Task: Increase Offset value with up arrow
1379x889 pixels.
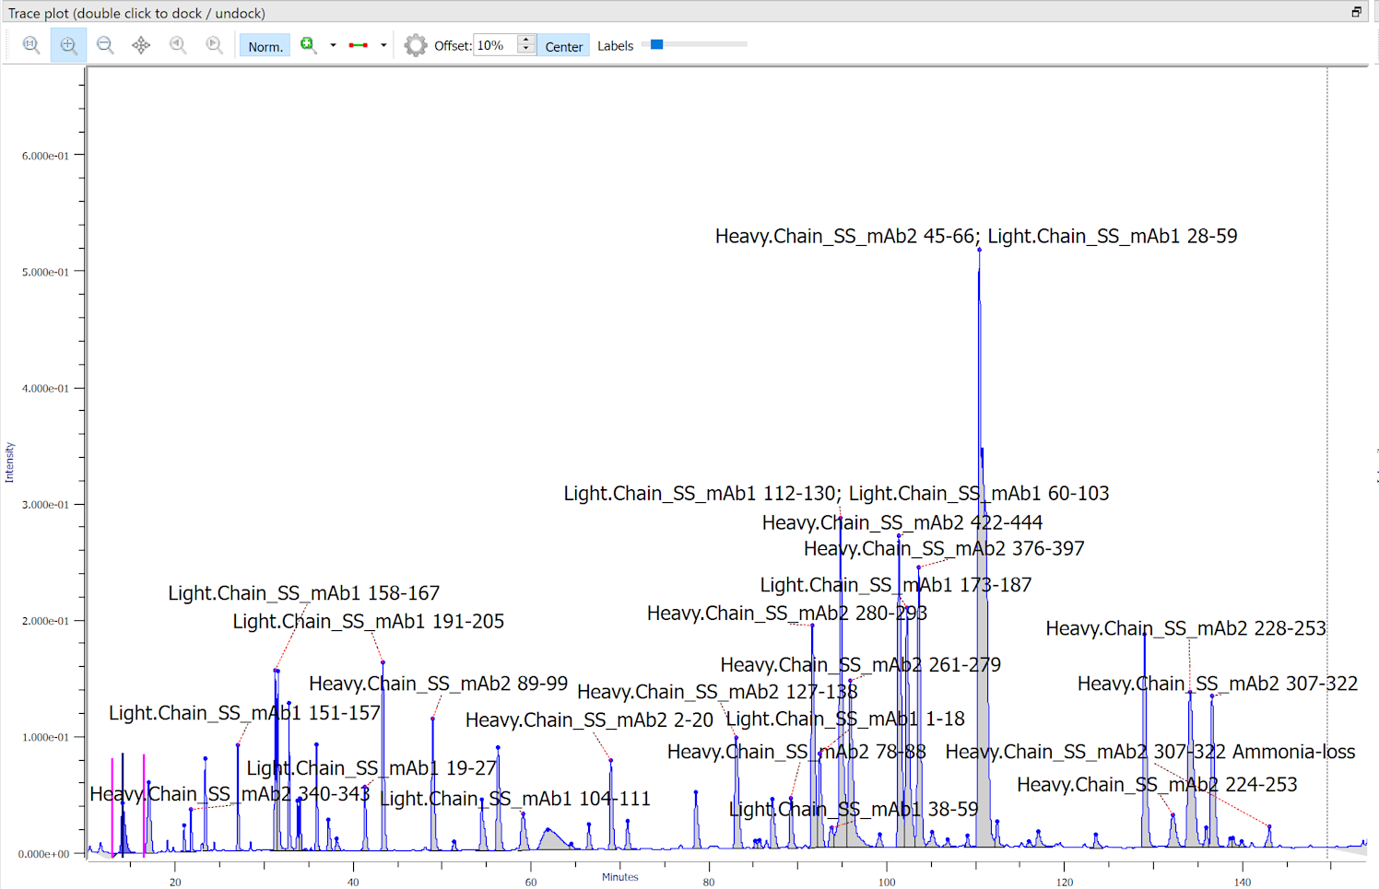Action: coord(526,41)
